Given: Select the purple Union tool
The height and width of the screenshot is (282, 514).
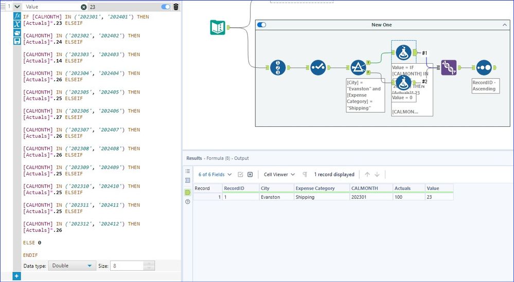Looking at the screenshot, I should coord(449,68).
